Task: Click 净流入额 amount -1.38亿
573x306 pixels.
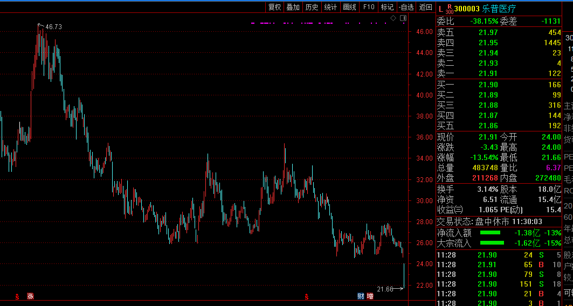Action: pos(528,233)
